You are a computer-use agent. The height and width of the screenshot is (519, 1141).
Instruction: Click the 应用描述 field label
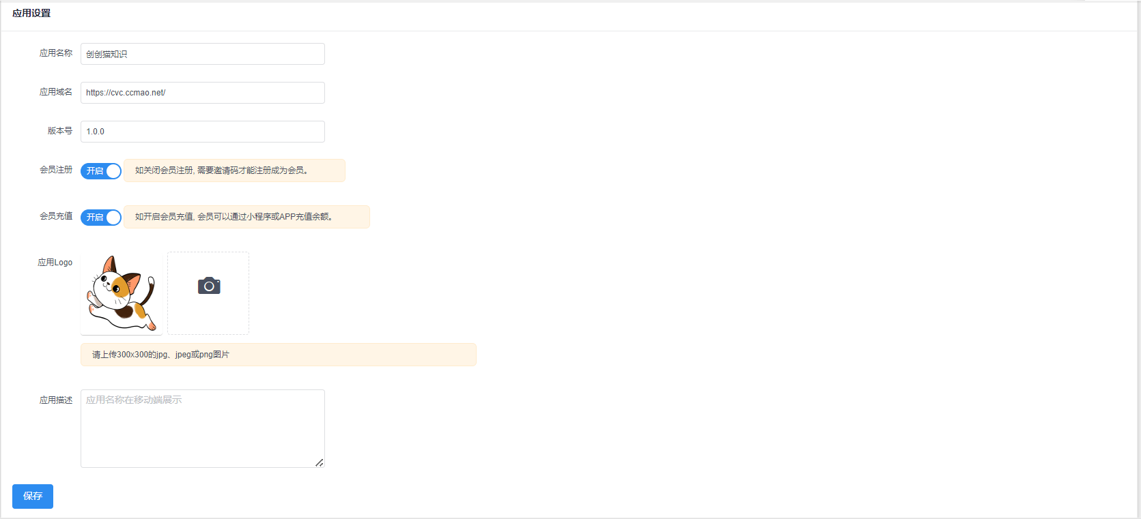click(x=56, y=400)
